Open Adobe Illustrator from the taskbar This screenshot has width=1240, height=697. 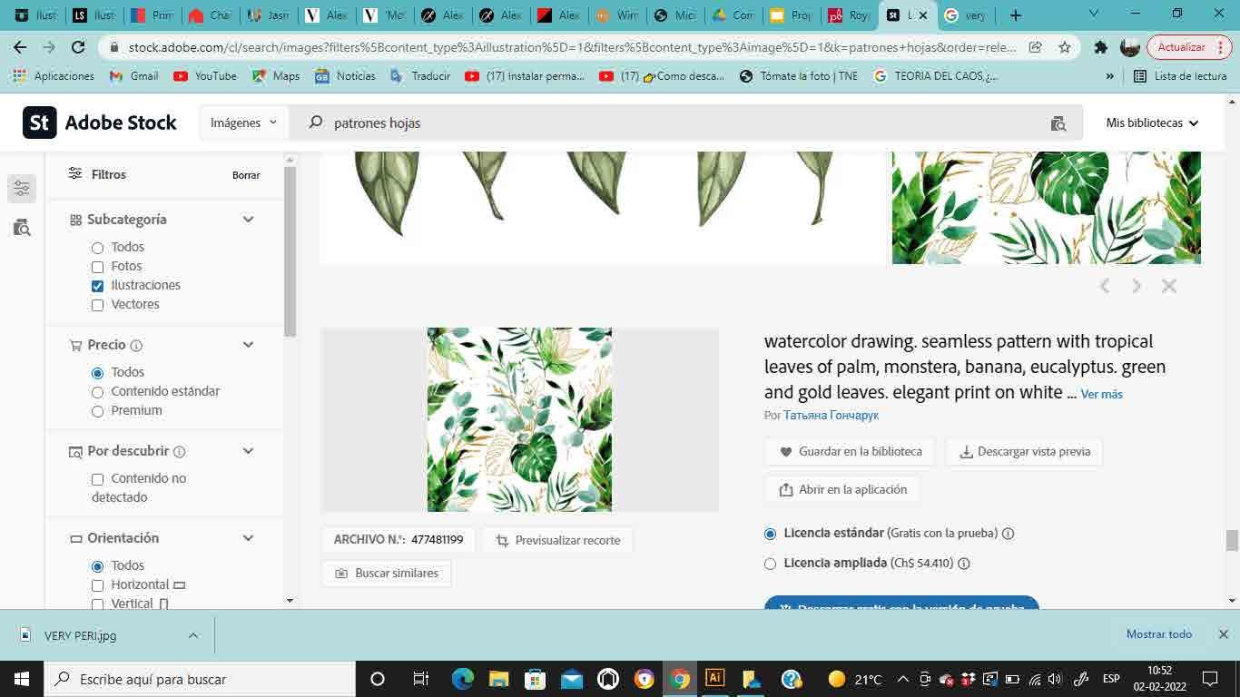tap(715, 678)
